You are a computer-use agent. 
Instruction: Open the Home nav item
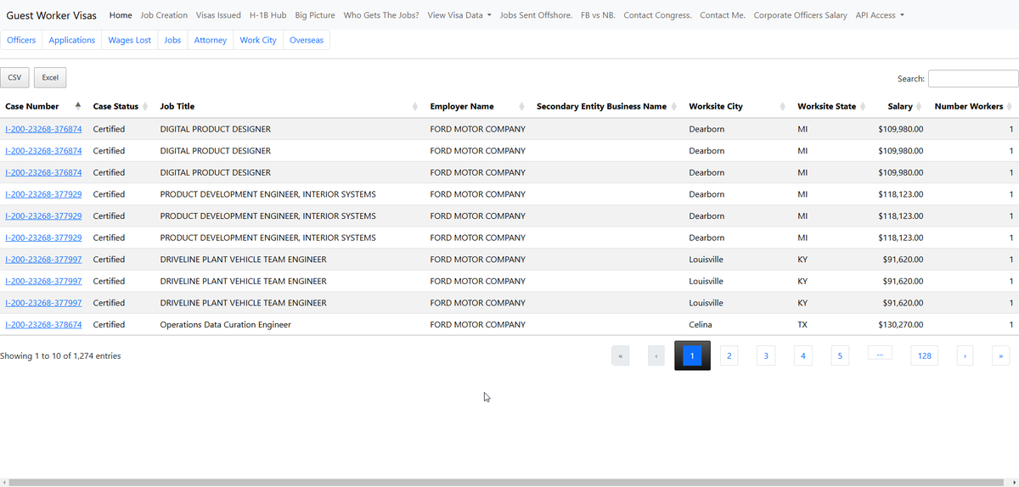point(121,15)
